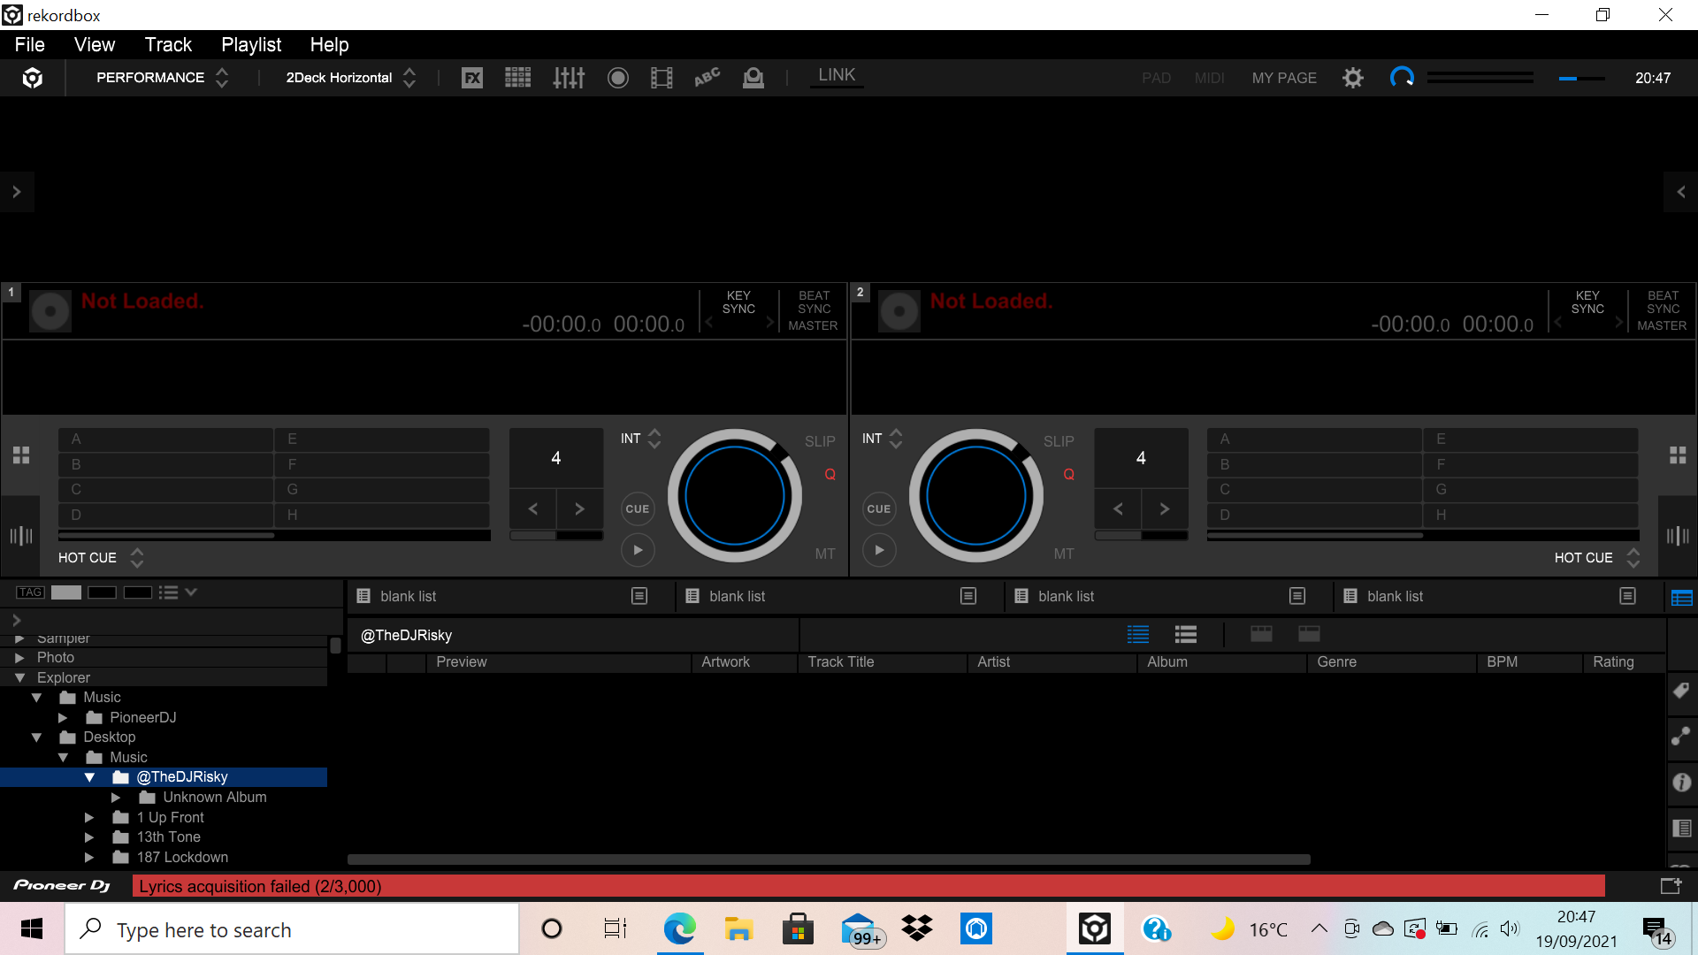Open the sync manager circular icon
1698x955 pixels.
click(x=1402, y=78)
